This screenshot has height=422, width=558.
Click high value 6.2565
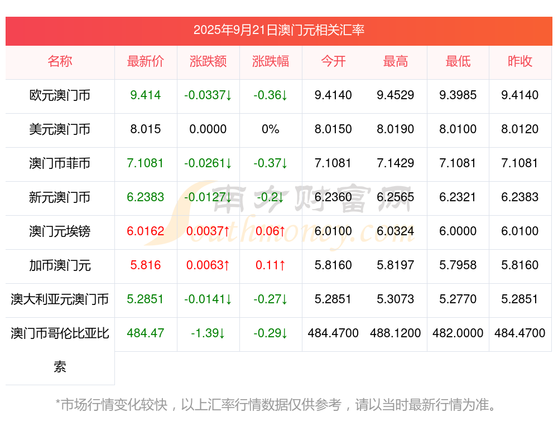click(x=396, y=197)
